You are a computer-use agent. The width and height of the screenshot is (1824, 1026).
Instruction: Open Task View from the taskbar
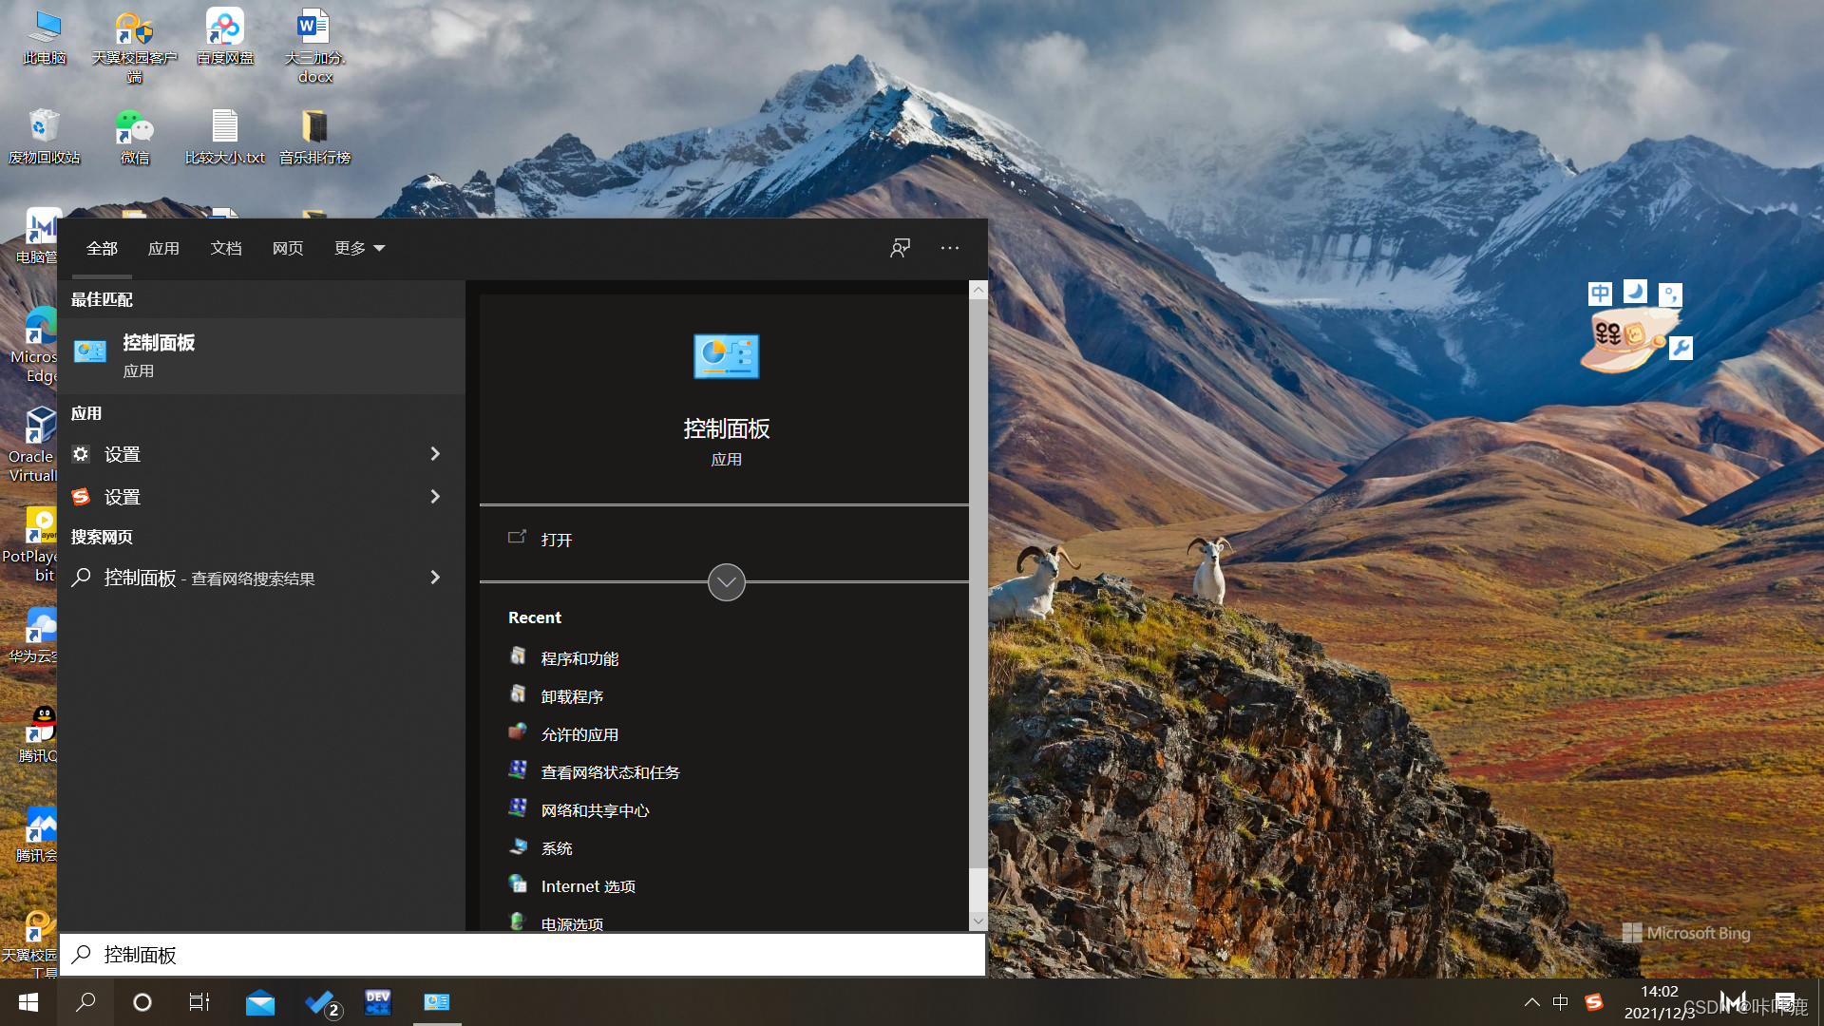point(199,1002)
